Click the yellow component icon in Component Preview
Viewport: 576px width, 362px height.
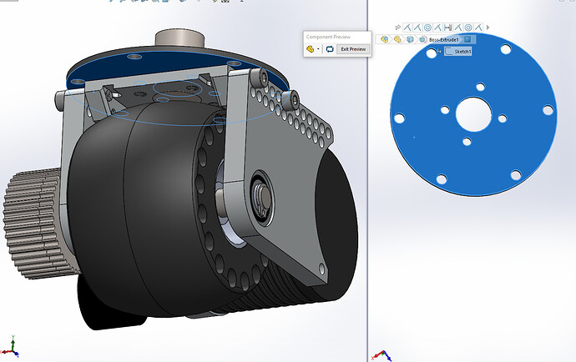point(310,49)
